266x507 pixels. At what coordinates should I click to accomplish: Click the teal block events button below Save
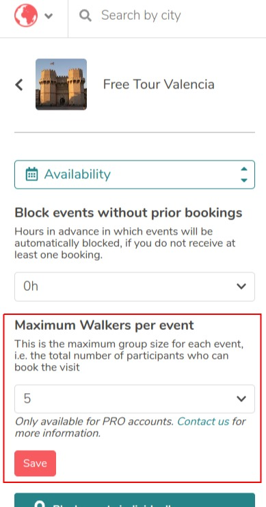135,500
